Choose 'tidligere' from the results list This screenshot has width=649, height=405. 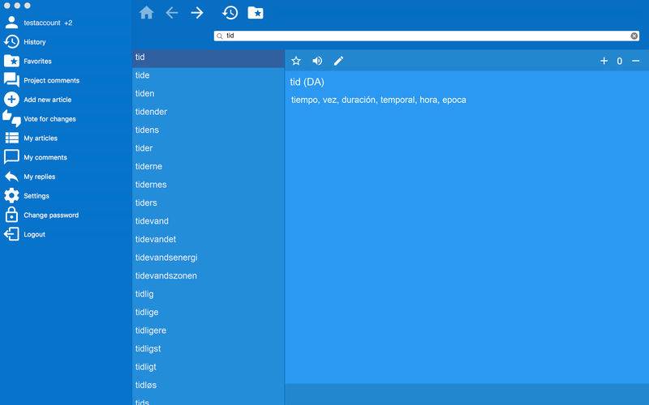(x=151, y=330)
